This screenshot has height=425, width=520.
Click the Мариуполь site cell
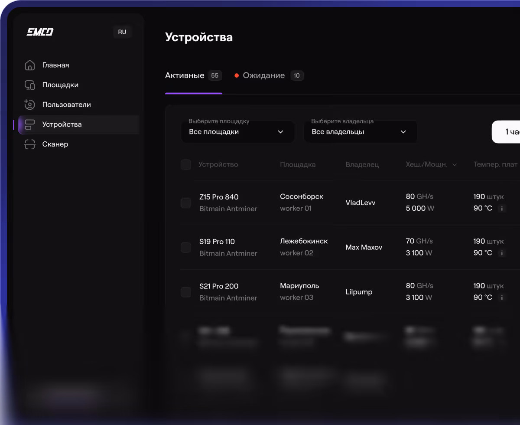pos(299,286)
